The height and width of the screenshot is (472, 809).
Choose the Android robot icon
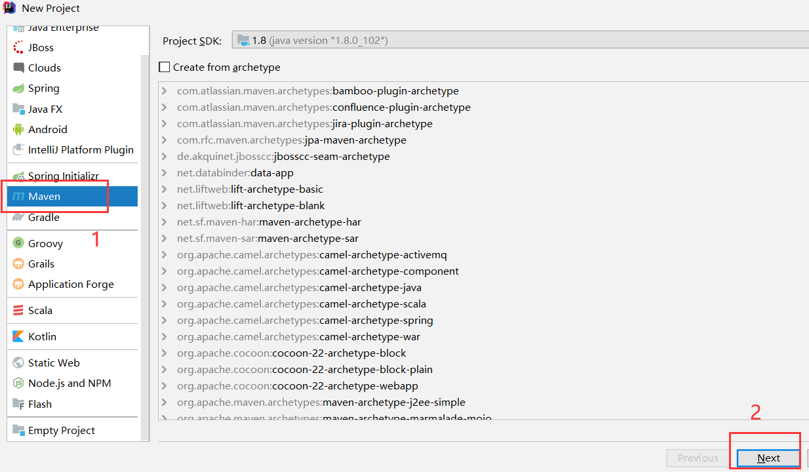point(18,129)
